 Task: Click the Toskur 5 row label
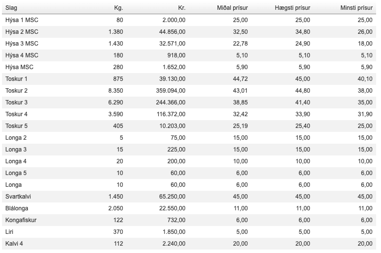click(16, 126)
